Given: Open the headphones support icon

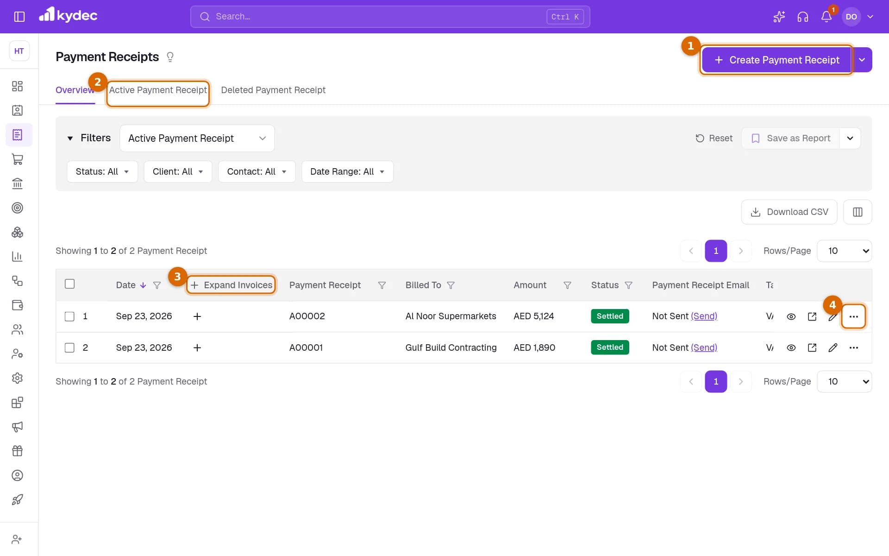Looking at the screenshot, I should (x=802, y=17).
